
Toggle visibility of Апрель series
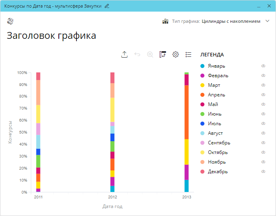click(x=263, y=95)
